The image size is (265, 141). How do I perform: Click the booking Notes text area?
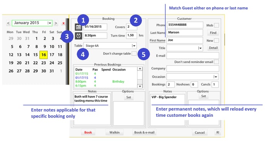[92, 109]
